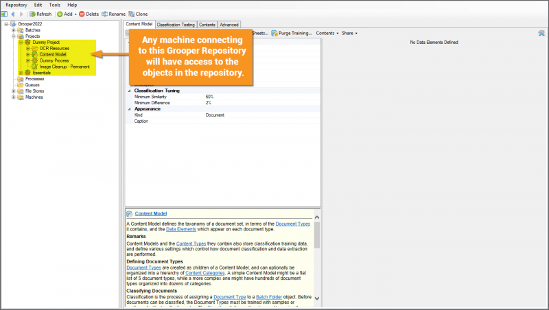Expand the OCR Resources node
Viewport: 549px width, 310px height.
pos(28,48)
